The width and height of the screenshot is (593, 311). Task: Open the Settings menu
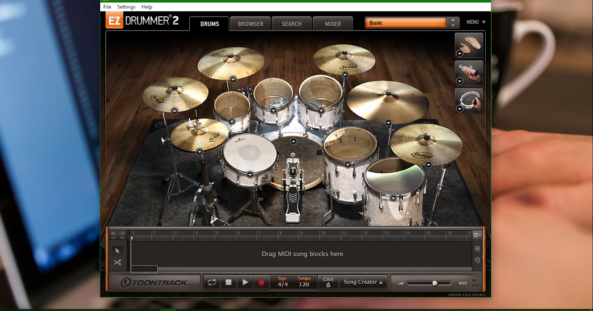coord(127,7)
